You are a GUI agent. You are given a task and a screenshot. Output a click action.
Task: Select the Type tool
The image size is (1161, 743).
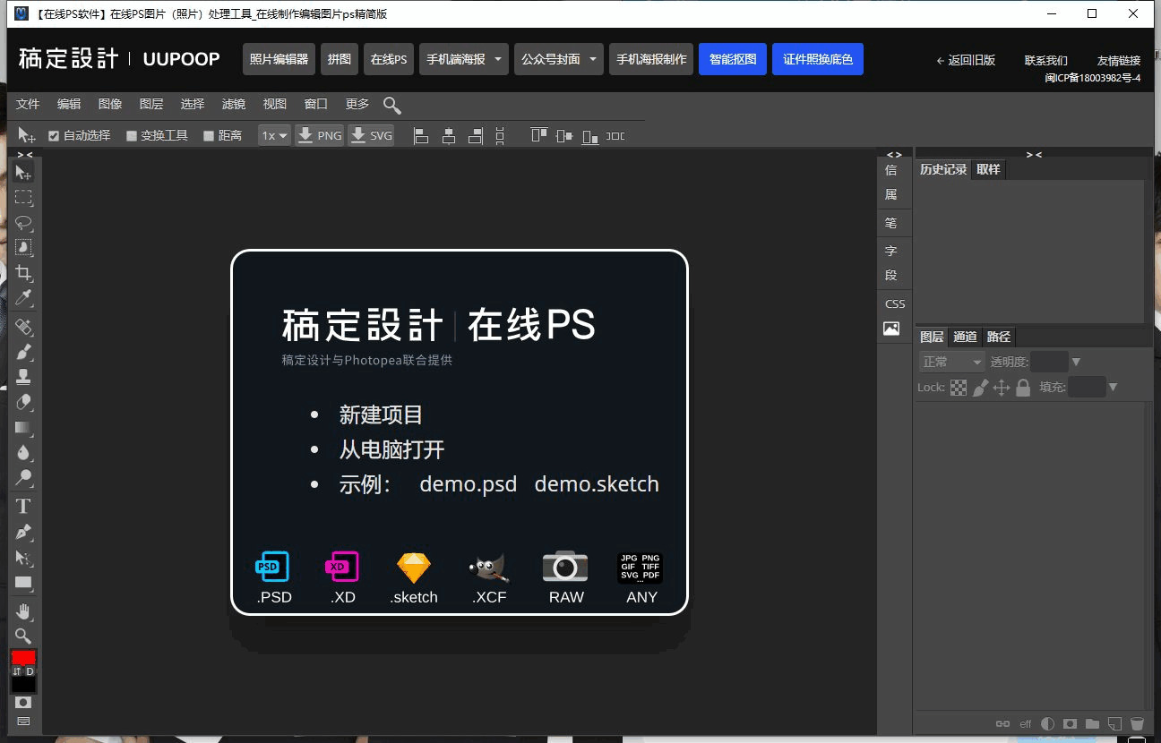(x=23, y=506)
